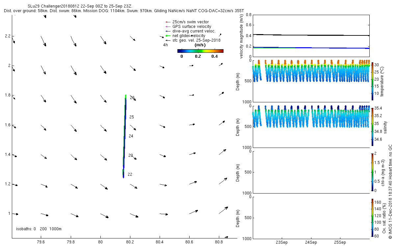Click the 4h time scale label
Image resolution: width=395 pixels, height=246 pixels.
tap(166, 45)
